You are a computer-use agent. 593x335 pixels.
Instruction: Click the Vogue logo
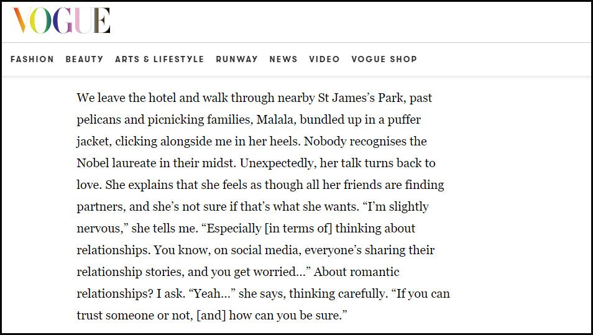pos(62,21)
